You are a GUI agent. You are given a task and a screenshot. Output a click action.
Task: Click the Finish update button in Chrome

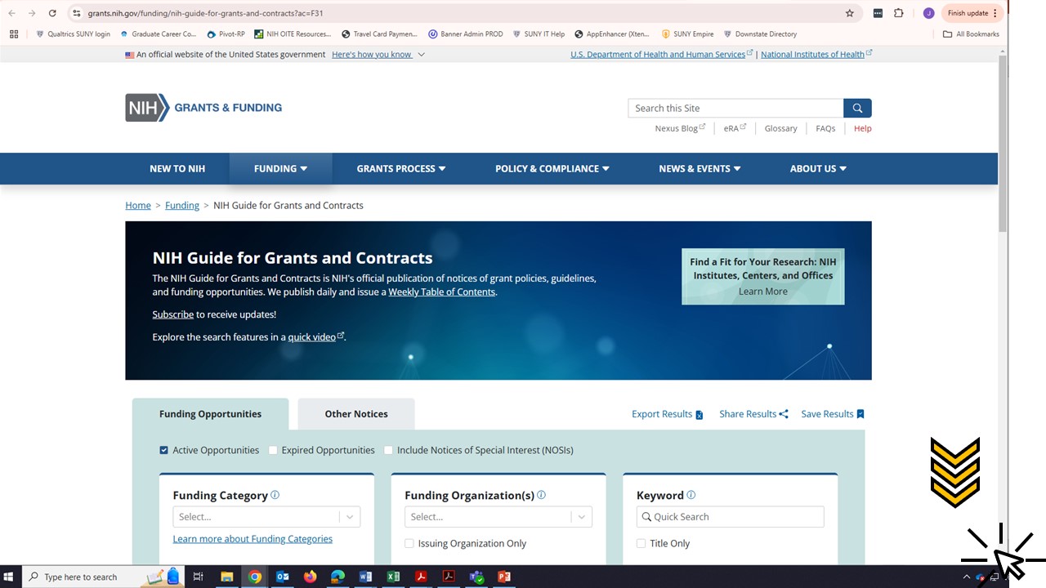tap(972, 13)
